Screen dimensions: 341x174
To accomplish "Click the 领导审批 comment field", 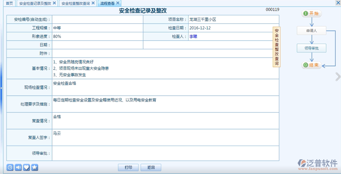I will click(x=165, y=153).
